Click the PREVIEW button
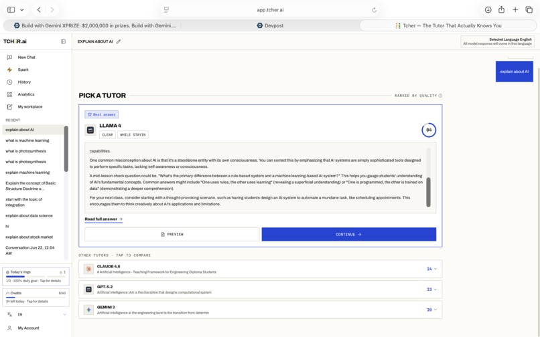The image size is (540, 337). pos(172,234)
